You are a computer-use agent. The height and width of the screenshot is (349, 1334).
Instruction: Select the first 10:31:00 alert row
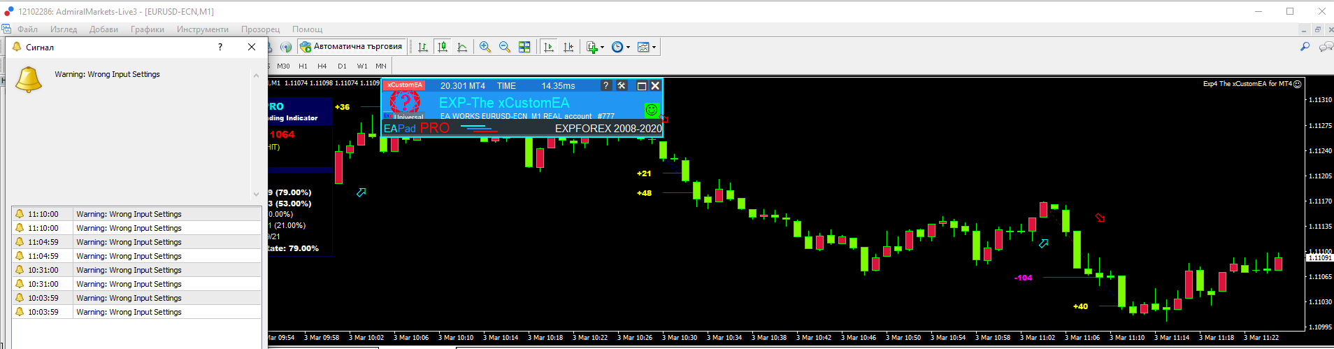pyautogui.click(x=136, y=270)
